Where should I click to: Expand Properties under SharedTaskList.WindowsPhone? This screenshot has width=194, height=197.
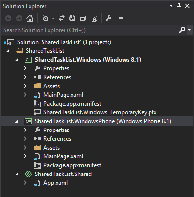(25, 130)
